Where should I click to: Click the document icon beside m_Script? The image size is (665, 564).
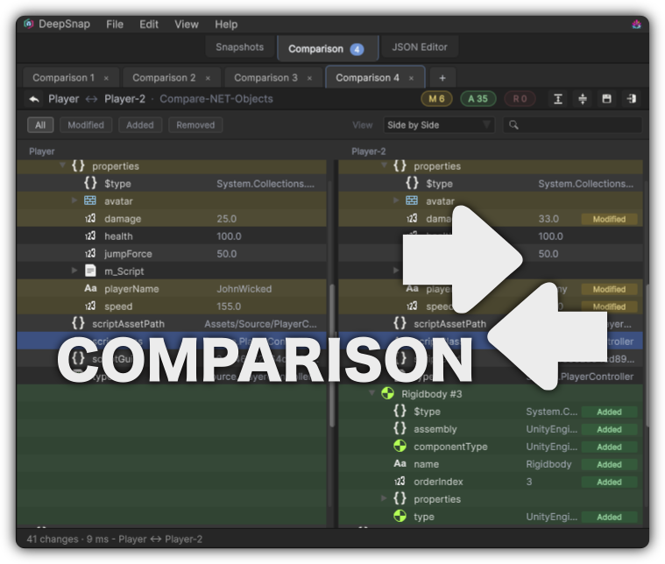[90, 271]
